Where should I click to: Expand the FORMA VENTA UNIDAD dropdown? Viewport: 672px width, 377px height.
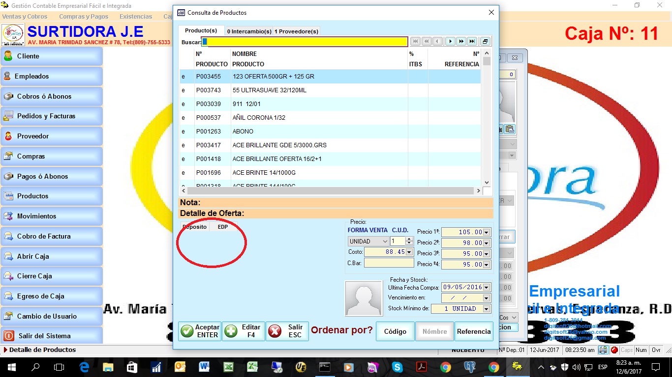click(384, 242)
